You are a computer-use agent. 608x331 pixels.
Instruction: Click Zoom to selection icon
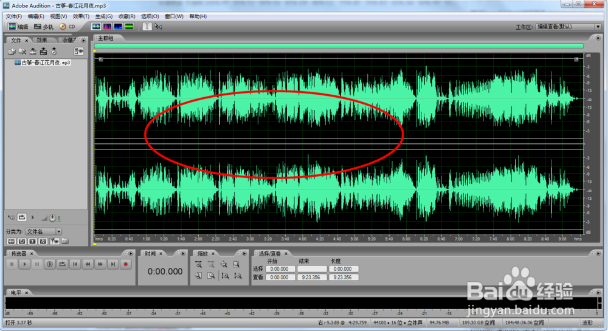(x=236, y=264)
